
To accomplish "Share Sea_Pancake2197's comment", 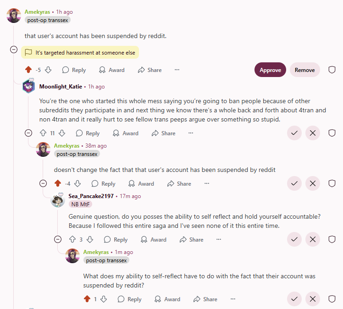I will [191, 239].
